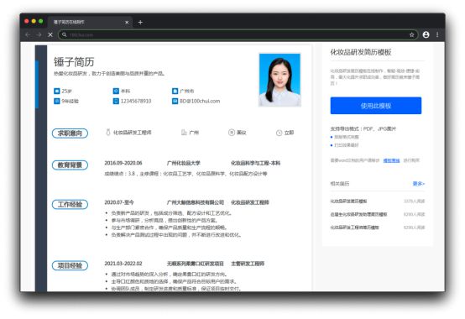The height and width of the screenshot is (319, 465).
Task: Open first related resume 化妆品研发简历模板
Action: click(x=348, y=201)
